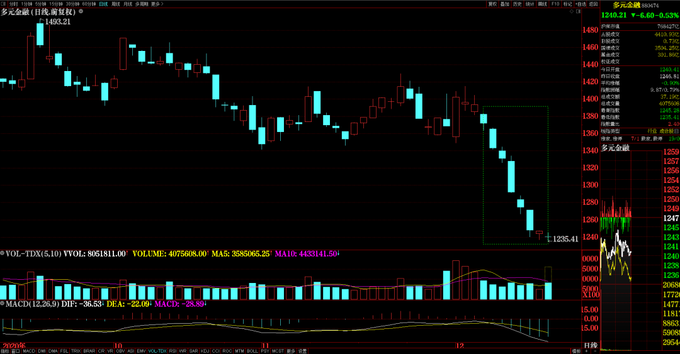Select the OBV indicator
The width and height of the screenshot is (680, 354).
tap(120, 351)
